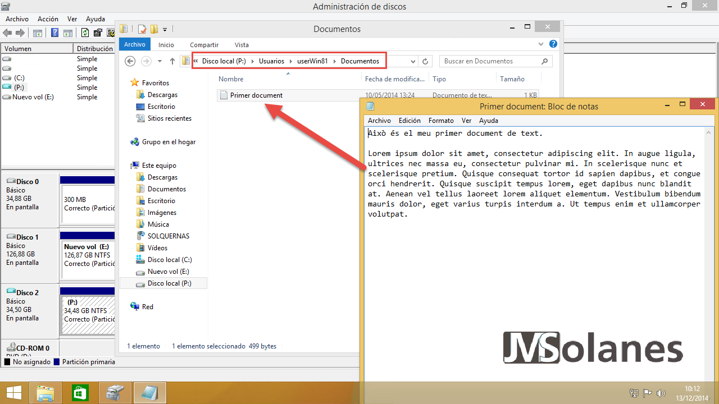
Task: Select the 300 MB partition of Disco 0
Action: point(88,204)
